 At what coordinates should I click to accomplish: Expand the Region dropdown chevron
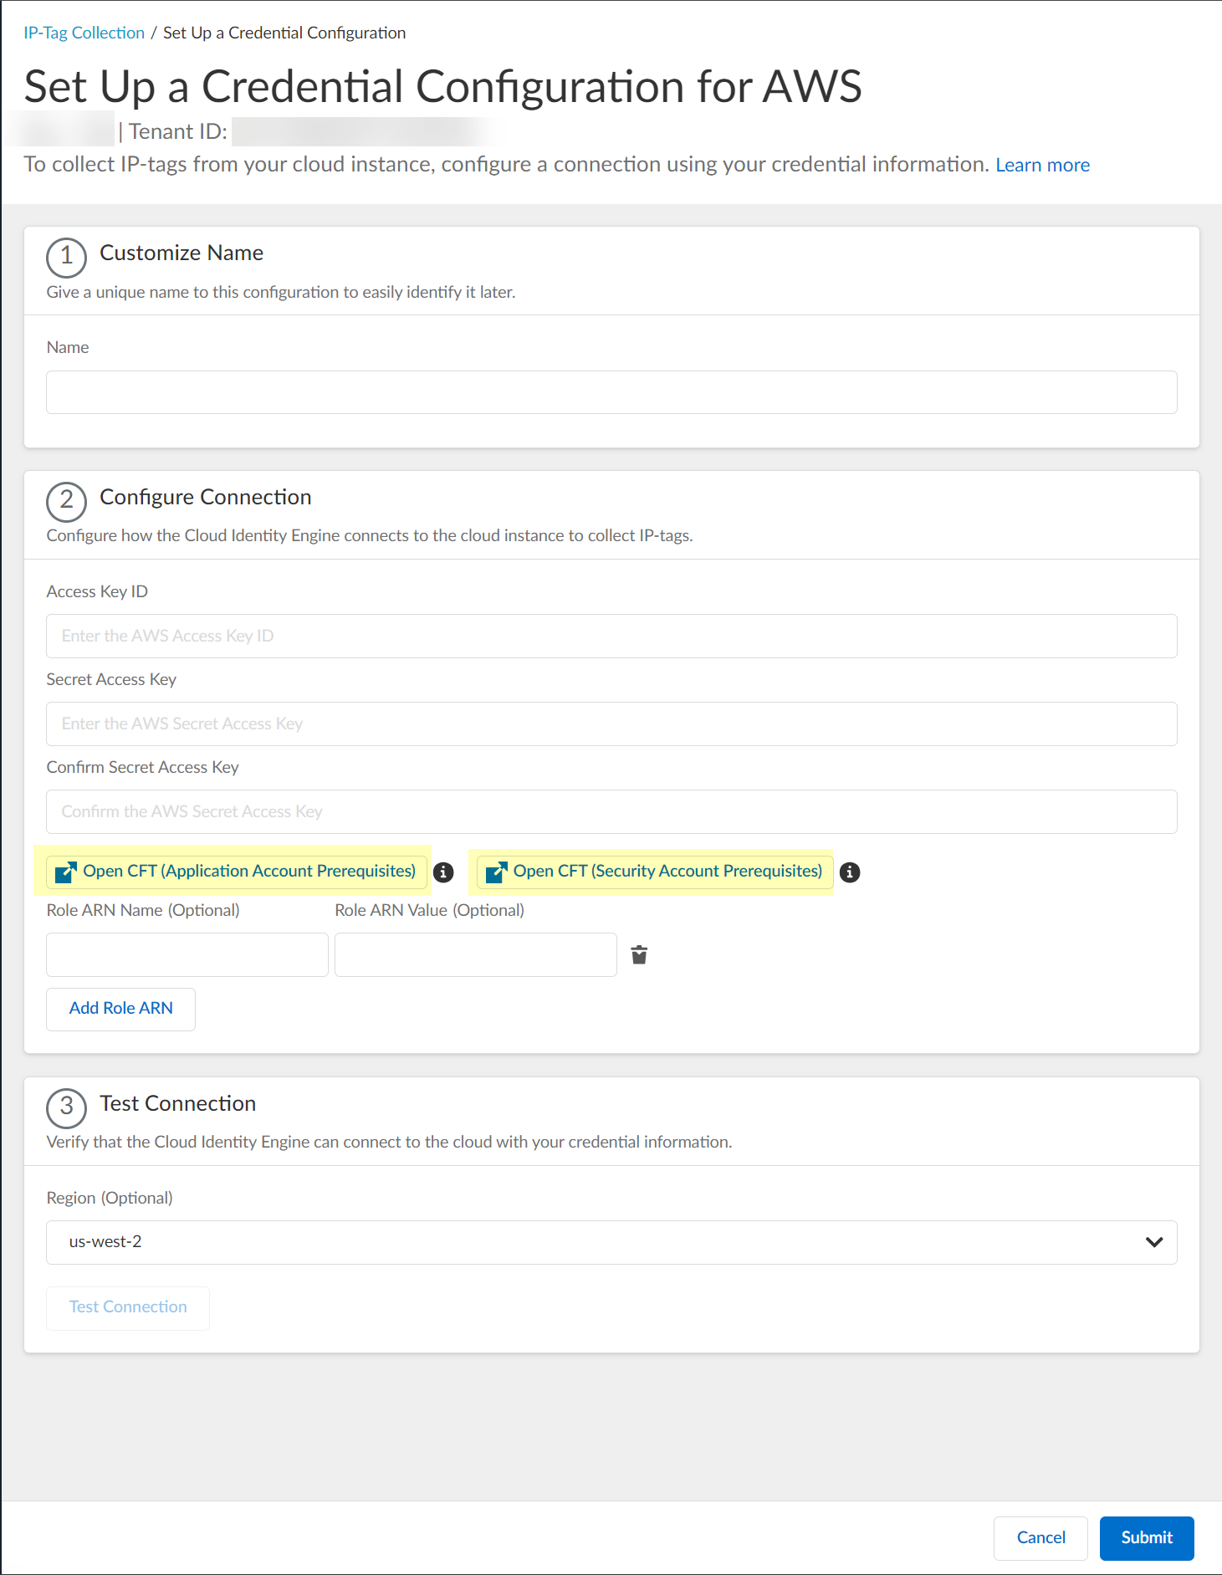point(1153,1242)
